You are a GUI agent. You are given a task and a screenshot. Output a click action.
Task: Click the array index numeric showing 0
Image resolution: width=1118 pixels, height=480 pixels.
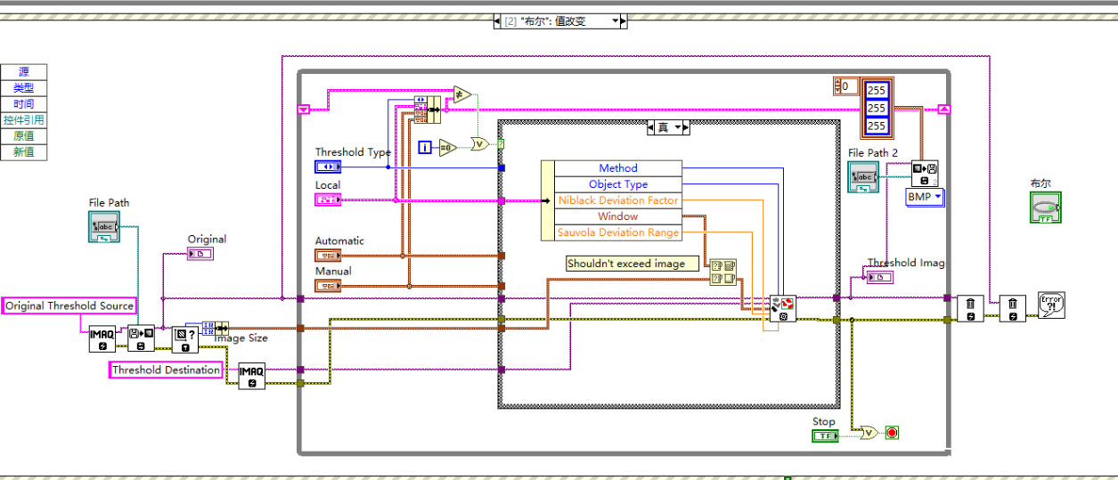(846, 85)
